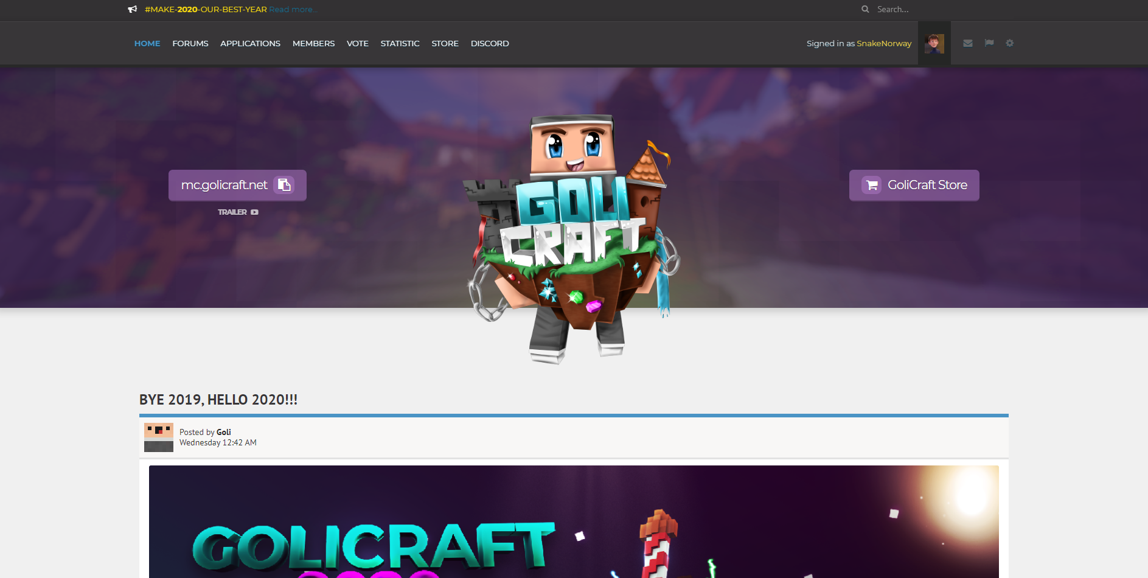Click the GoliCraft Store button
This screenshot has height=578, width=1148.
click(x=914, y=185)
